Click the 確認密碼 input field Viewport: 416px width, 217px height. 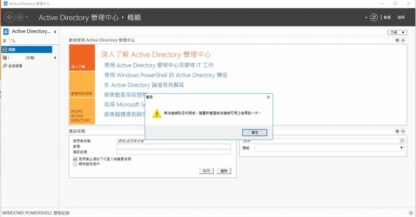point(173,152)
